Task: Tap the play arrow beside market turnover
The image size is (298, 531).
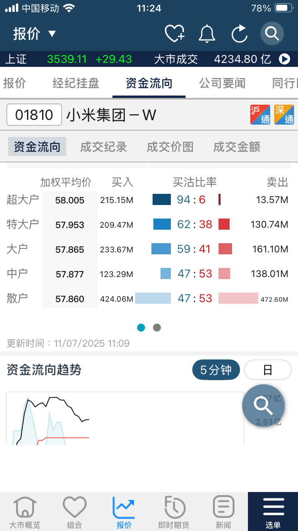Action: [284, 59]
